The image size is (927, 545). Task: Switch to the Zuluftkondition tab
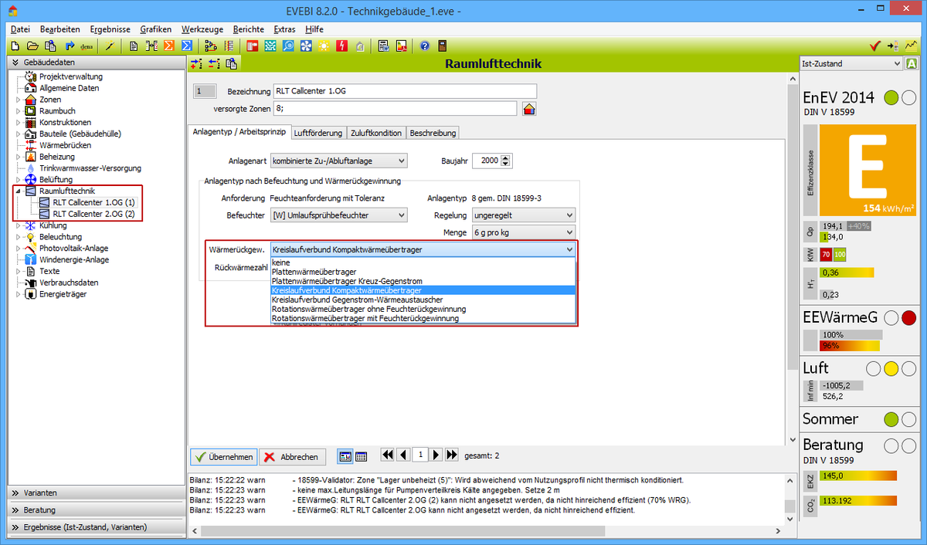376,133
